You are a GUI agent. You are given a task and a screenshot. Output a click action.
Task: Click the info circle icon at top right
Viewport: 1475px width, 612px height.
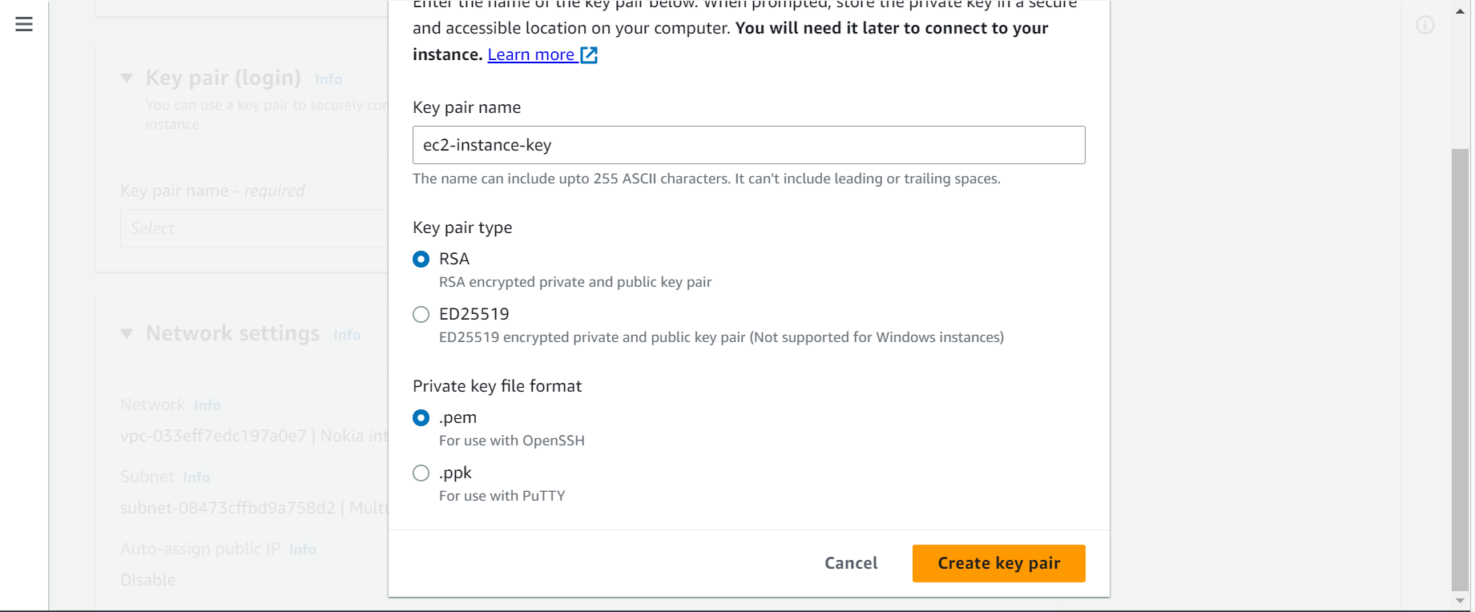[x=1425, y=25]
